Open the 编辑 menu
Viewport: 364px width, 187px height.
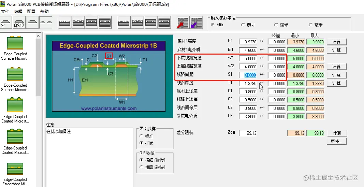coord(18,11)
